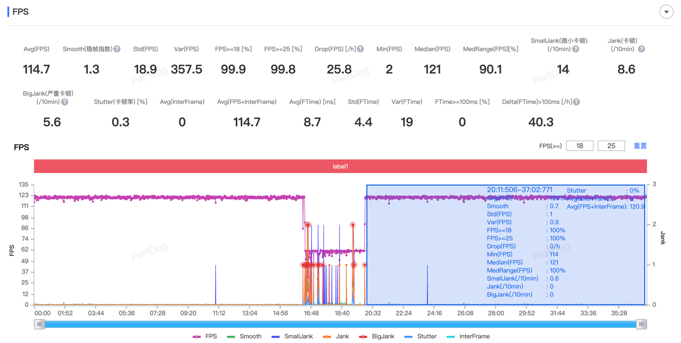Viewport: 681px width, 343px height.
Task: Click the left handle of range slider
Action: [x=40, y=324]
